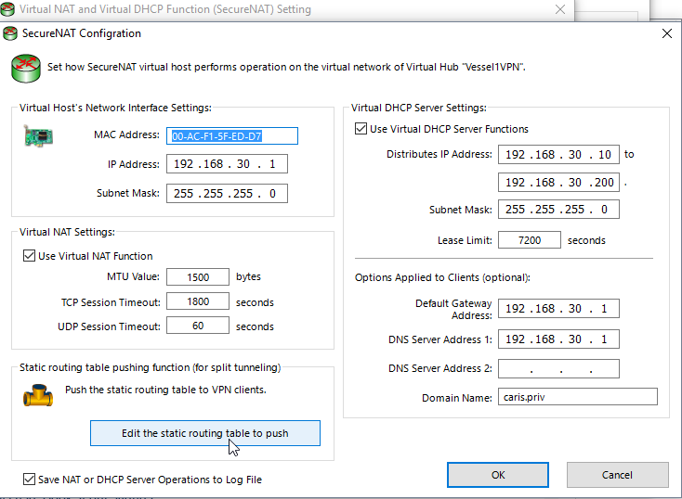Click the 'Lease Limit:' label
The height and width of the screenshot is (499, 682).
(x=465, y=240)
